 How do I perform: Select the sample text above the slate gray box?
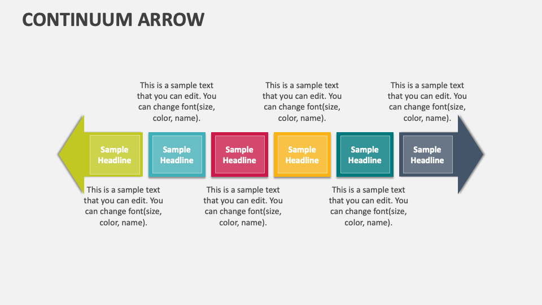[427, 102]
